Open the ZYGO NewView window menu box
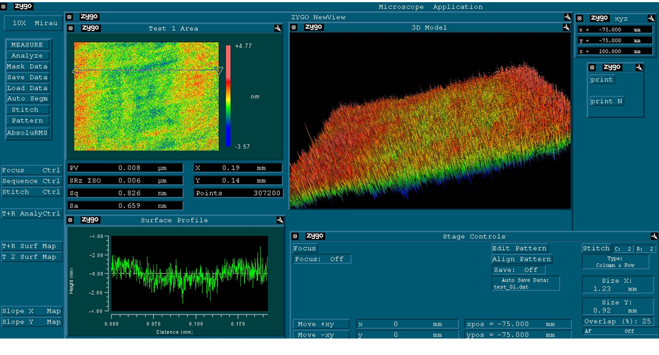 click(69, 16)
